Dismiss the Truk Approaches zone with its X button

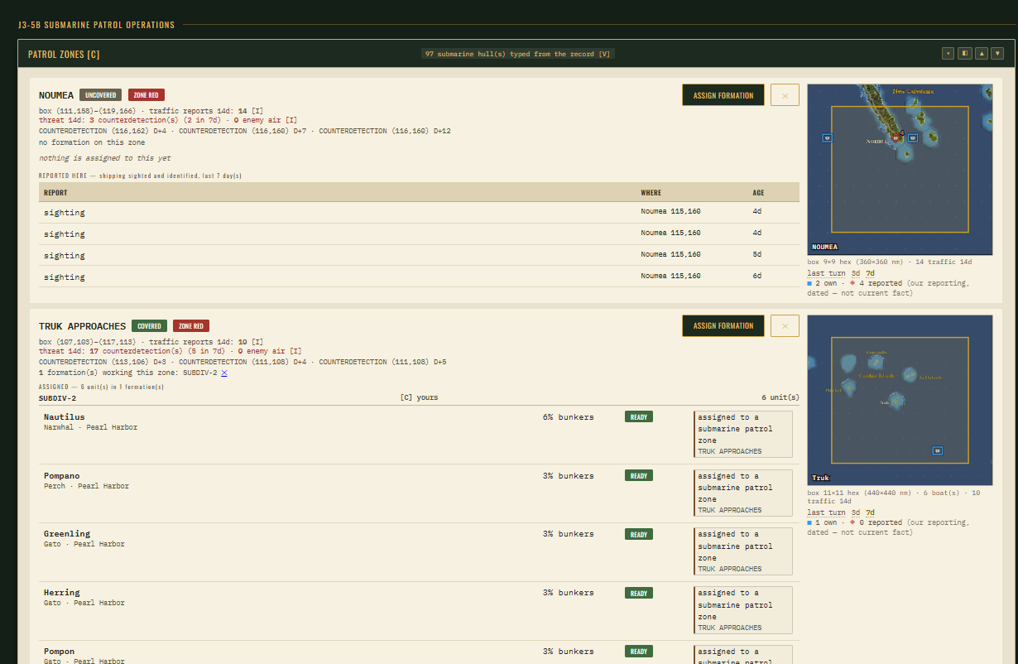(785, 325)
